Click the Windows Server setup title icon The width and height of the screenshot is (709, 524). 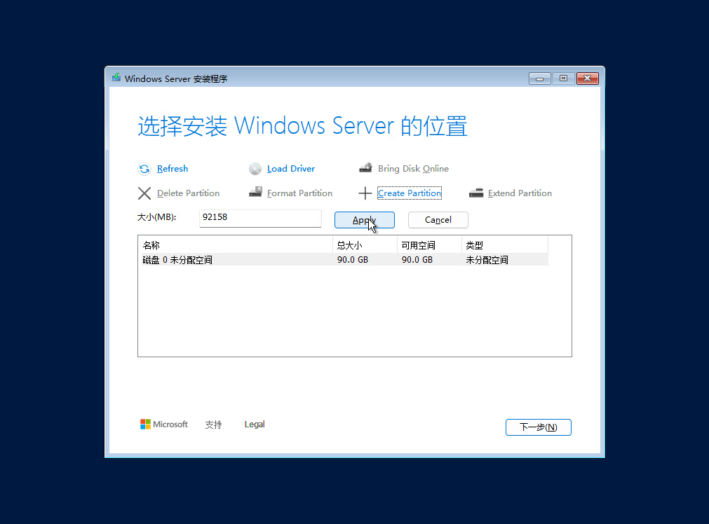(x=116, y=78)
